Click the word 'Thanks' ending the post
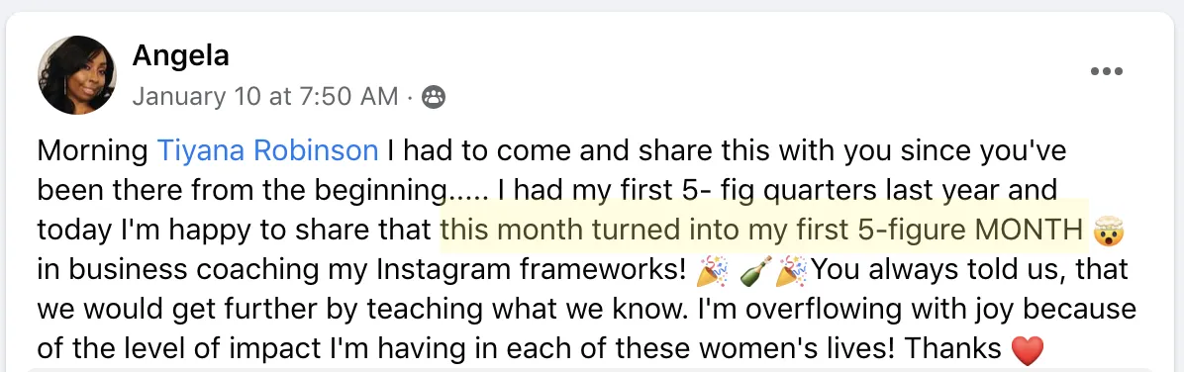The image size is (1184, 372). coord(953,348)
